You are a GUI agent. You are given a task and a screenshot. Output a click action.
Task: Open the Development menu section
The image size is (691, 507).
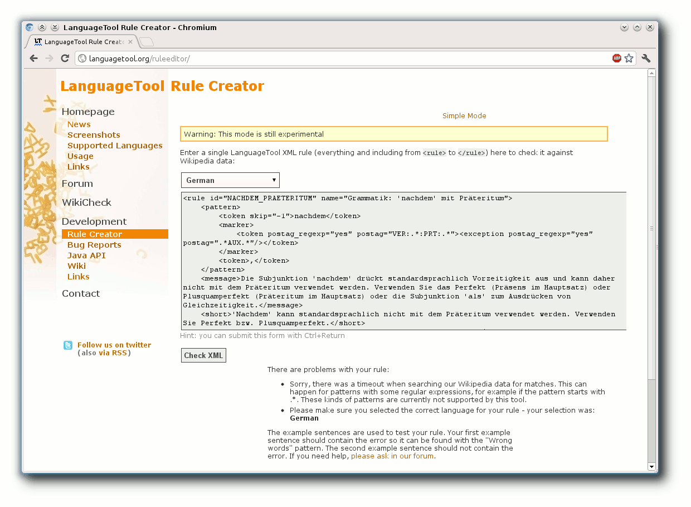(94, 221)
